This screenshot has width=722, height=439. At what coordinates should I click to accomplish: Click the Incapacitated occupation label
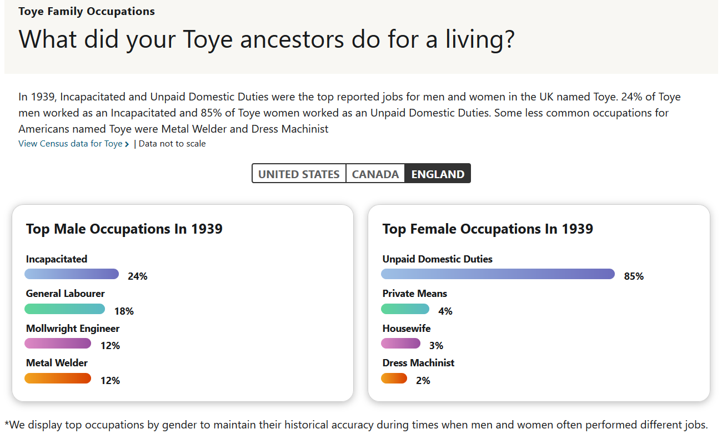[57, 259]
